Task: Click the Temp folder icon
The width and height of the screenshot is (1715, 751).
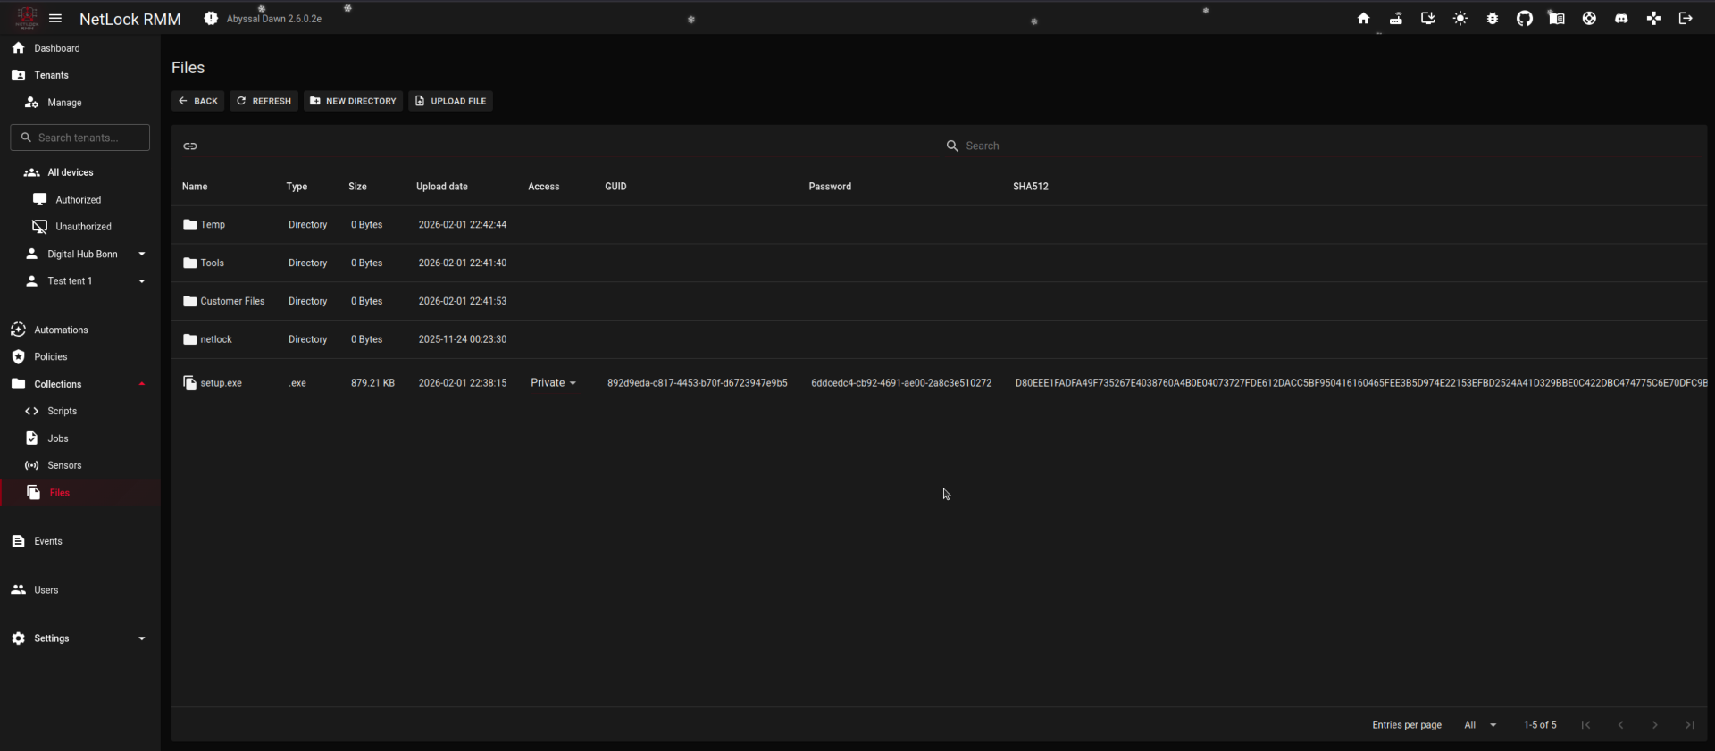Action: [x=190, y=225]
